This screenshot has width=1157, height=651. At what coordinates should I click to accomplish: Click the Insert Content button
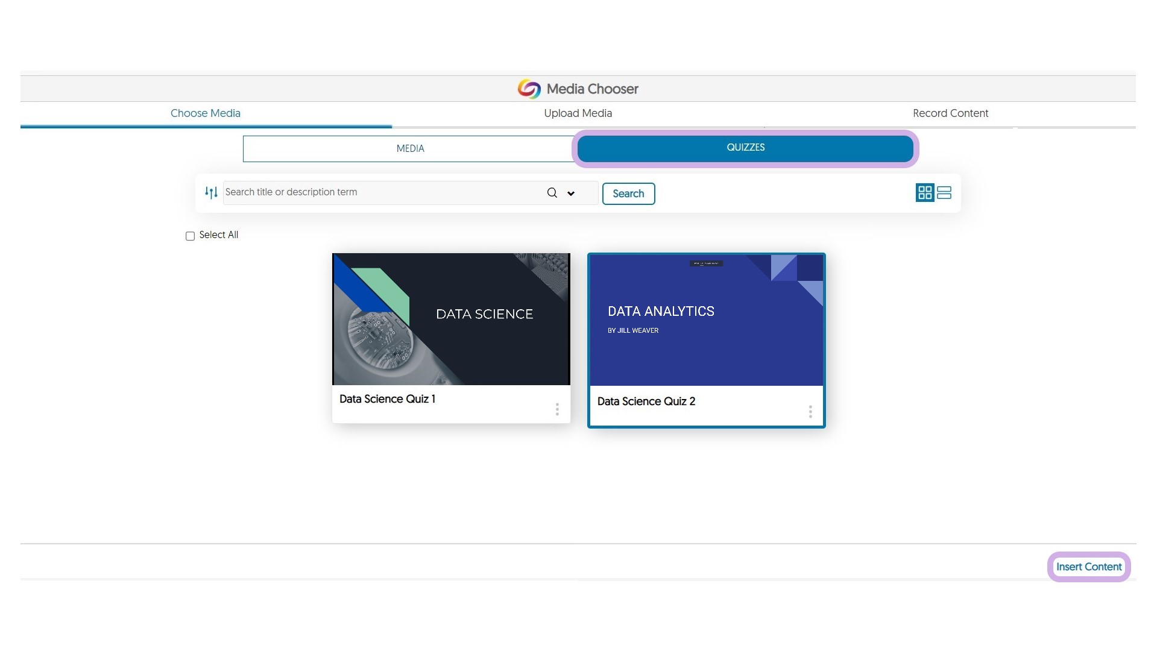[x=1088, y=567]
